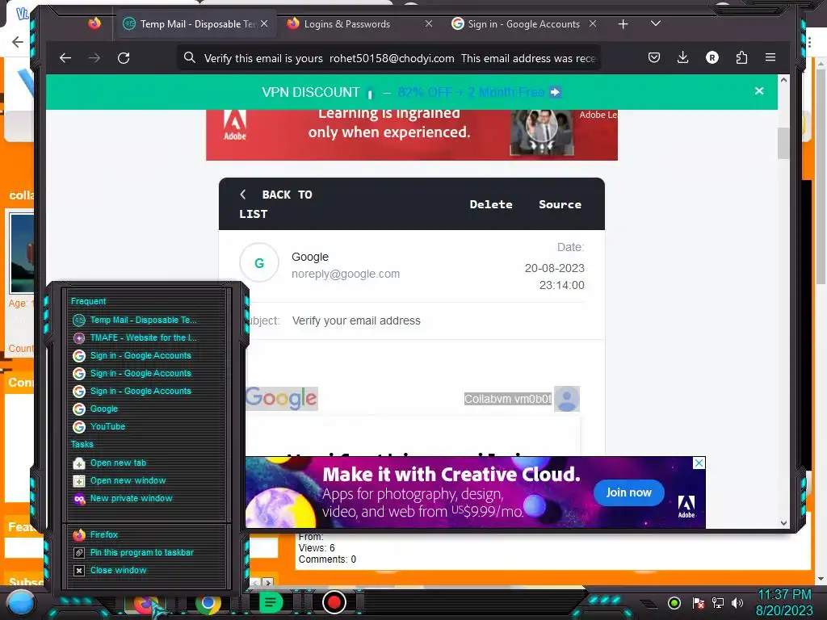Image resolution: width=827 pixels, height=620 pixels.
Task: Click the red record taskbar icon
Action: [334, 602]
